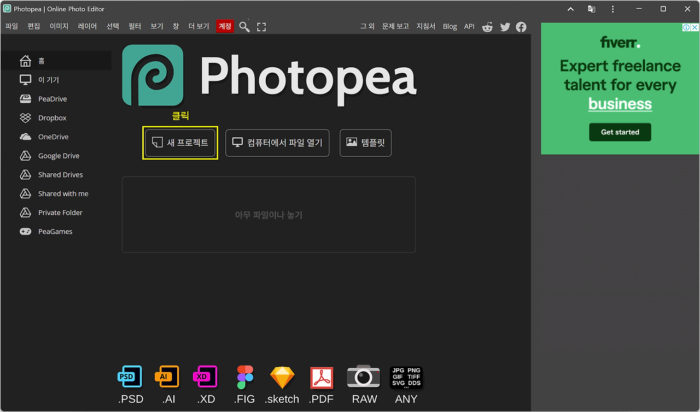Open the 필터 menu
This screenshot has height=412, width=700.
point(135,26)
